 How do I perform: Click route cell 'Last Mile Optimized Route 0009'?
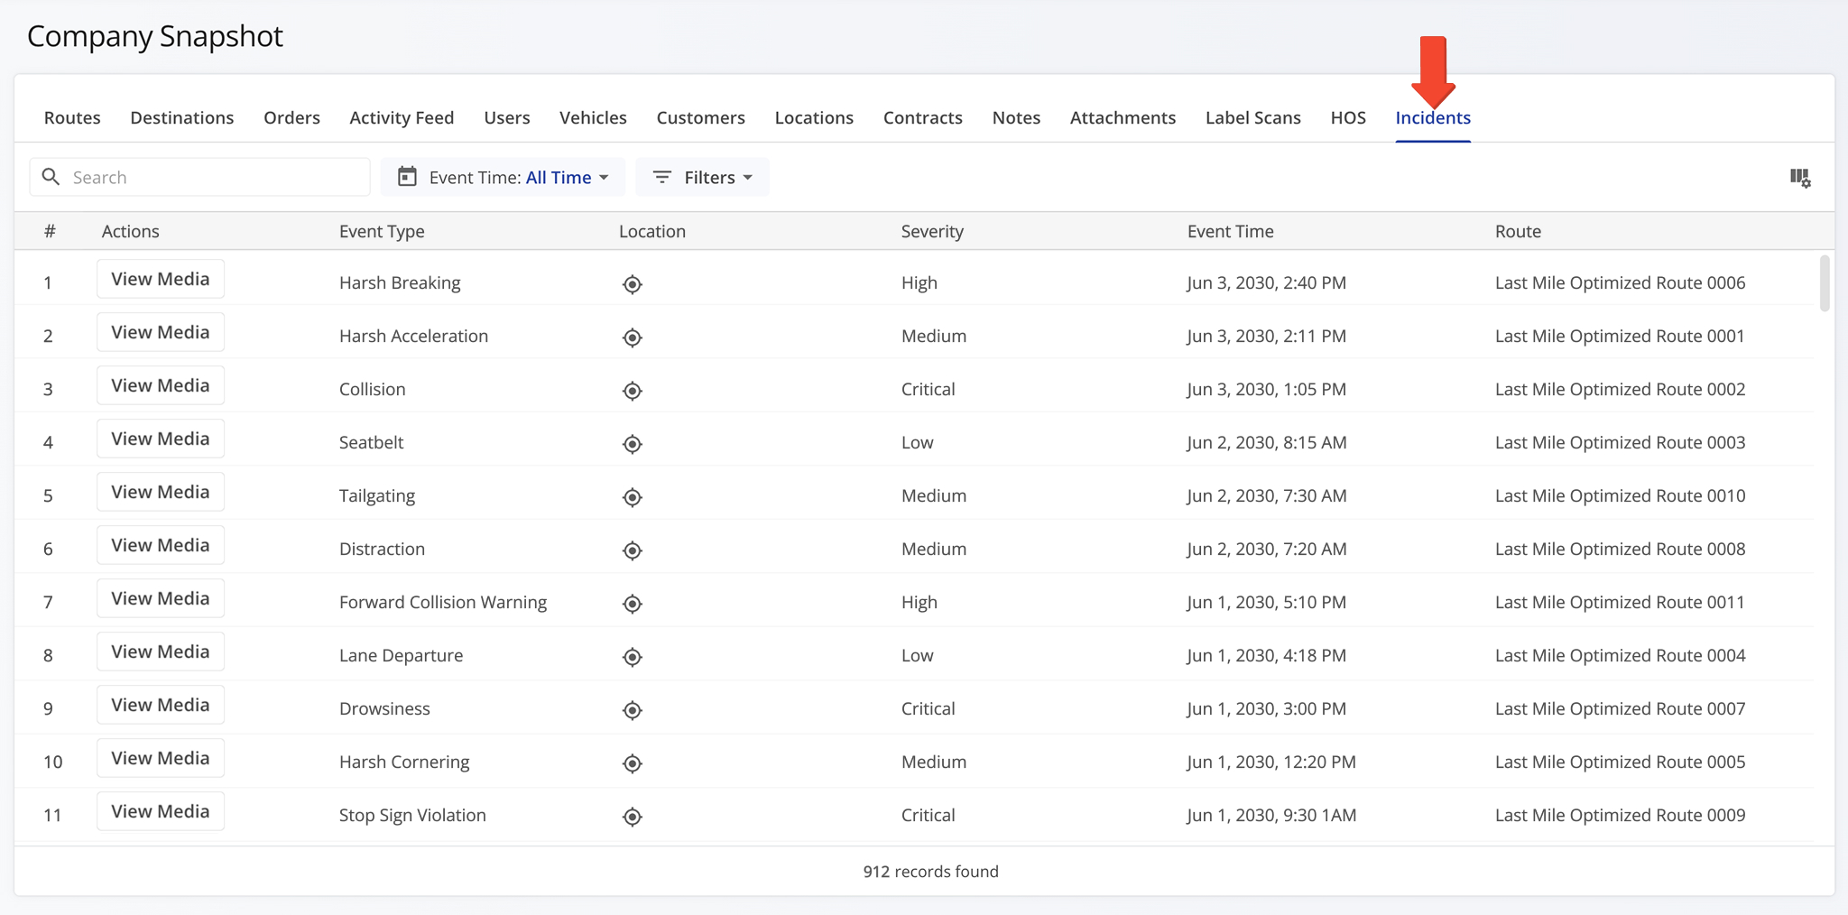(x=1620, y=815)
